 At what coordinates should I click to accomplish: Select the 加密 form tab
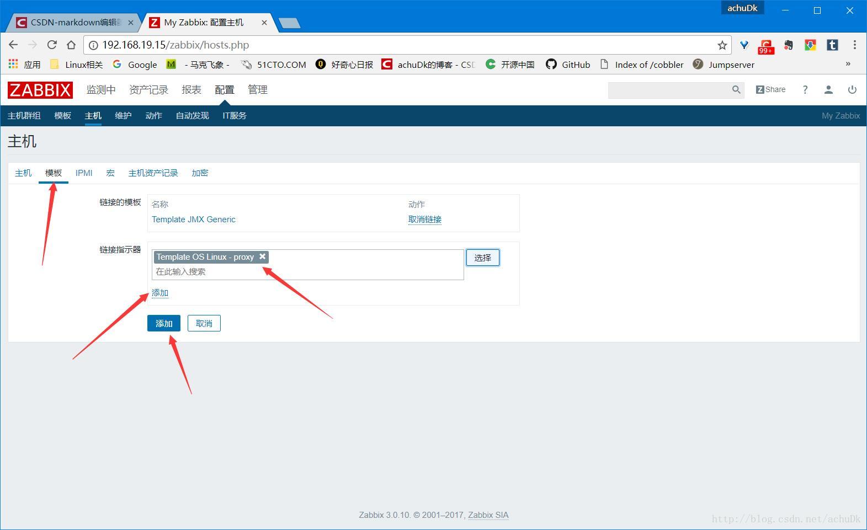click(200, 173)
